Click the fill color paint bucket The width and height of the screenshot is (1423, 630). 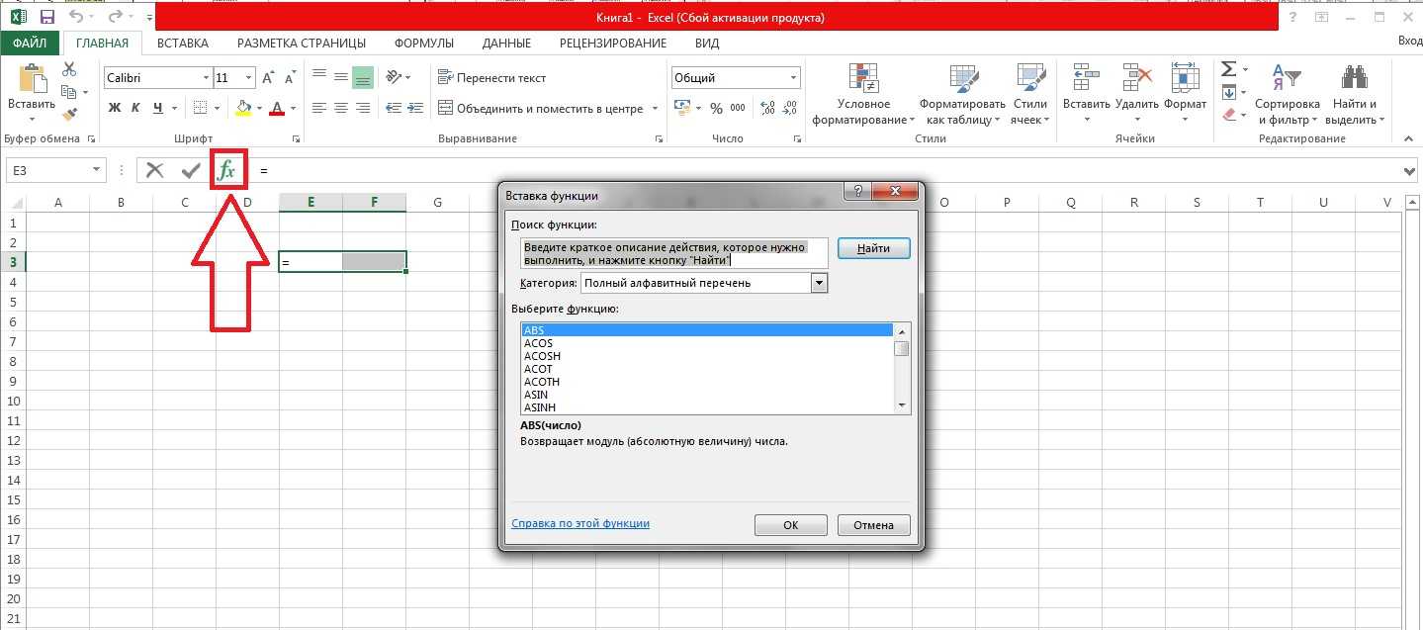coord(244,108)
